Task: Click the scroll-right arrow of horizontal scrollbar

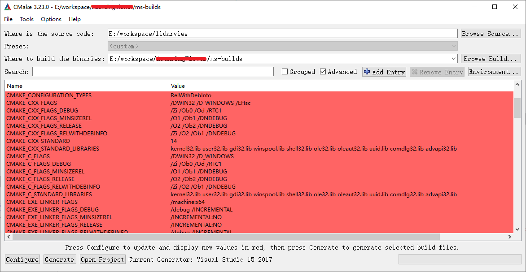Action: coord(509,237)
